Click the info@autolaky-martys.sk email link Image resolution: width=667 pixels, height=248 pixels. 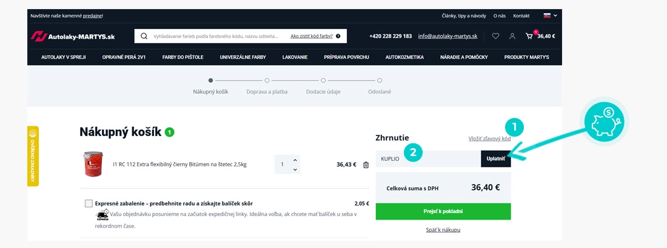coord(447,36)
